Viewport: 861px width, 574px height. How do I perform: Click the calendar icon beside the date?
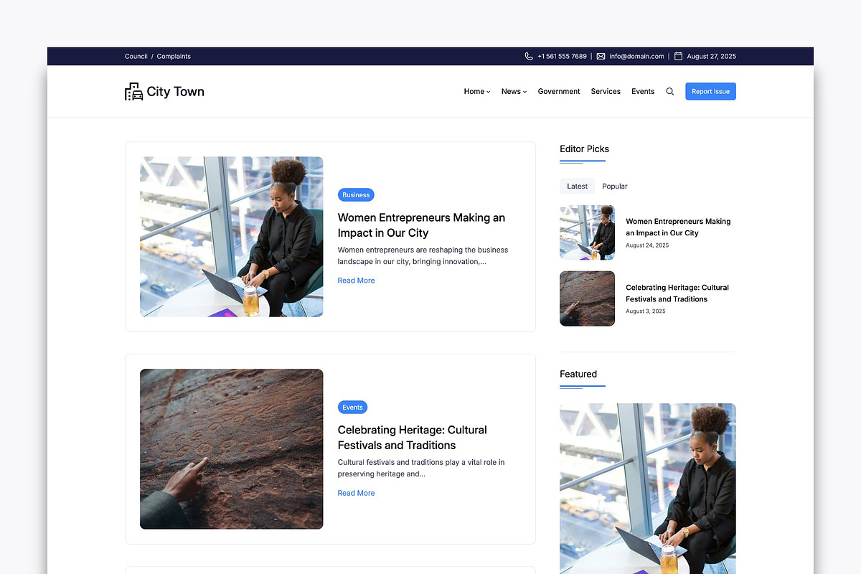tap(678, 56)
